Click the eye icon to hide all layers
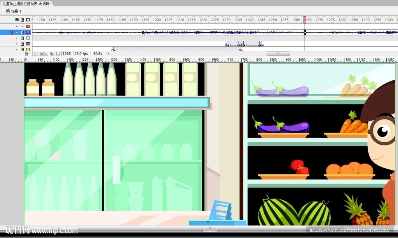The width and height of the screenshot is (398, 238). (17, 20)
